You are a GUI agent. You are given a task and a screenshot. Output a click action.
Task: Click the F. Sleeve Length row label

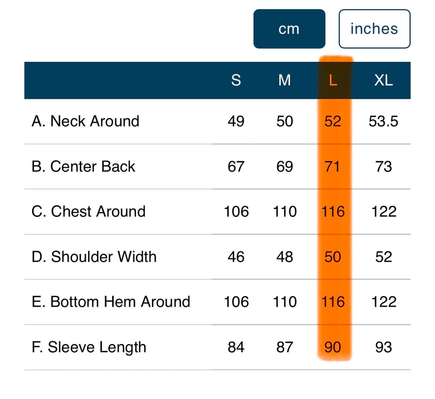[x=89, y=347]
